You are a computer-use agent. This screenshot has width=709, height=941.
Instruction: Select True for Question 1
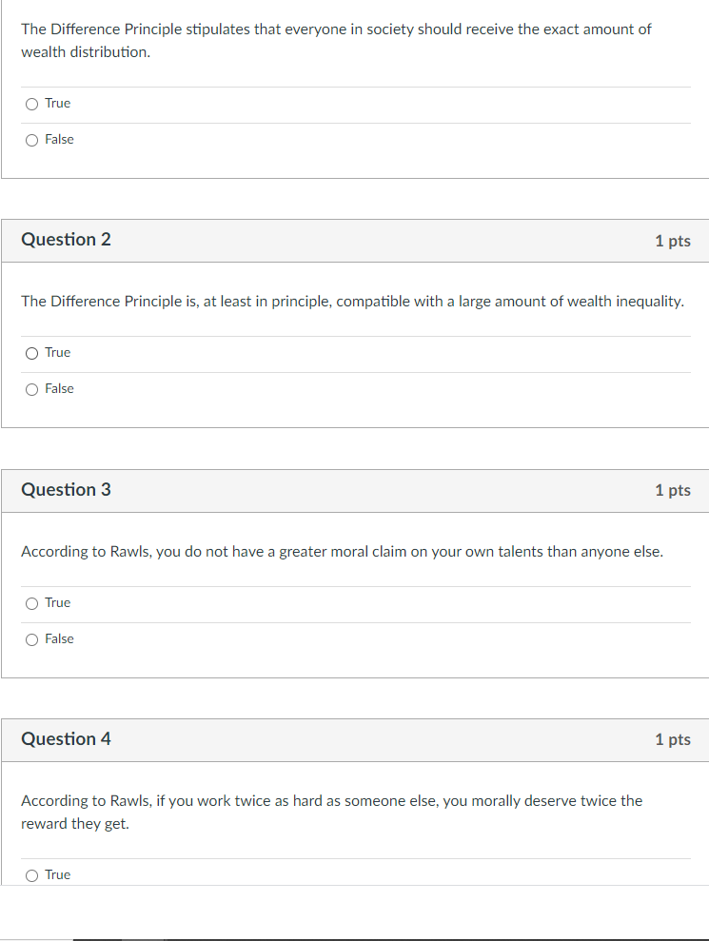(30, 104)
